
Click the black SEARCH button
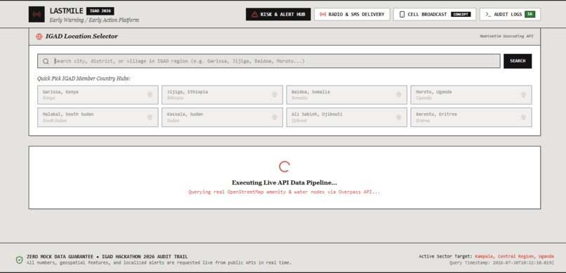(518, 61)
